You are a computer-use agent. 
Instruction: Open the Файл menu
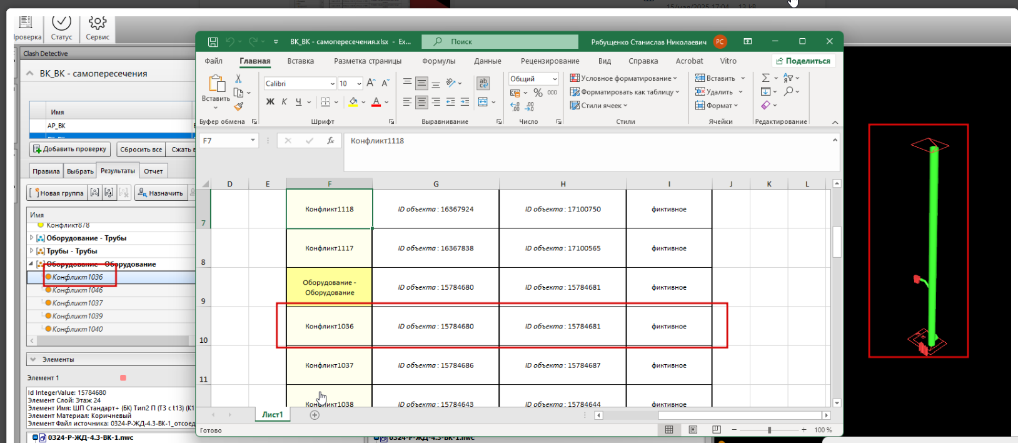(x=214, y=61)
